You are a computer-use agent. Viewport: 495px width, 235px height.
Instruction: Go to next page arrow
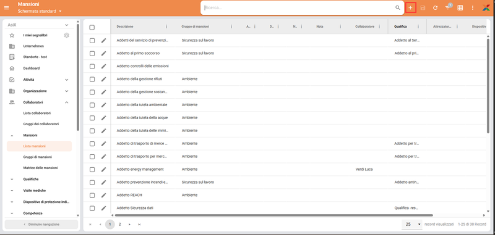click(129, 225)
